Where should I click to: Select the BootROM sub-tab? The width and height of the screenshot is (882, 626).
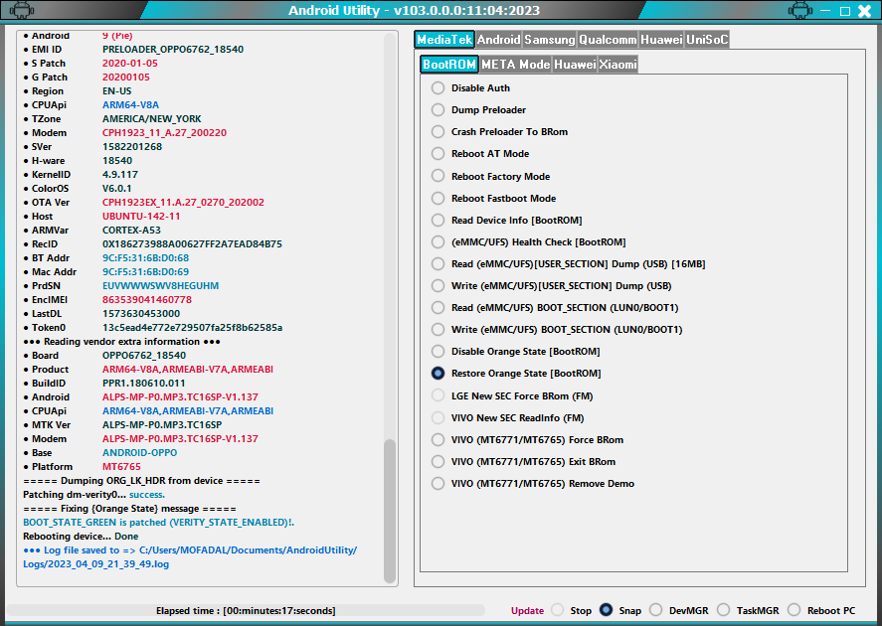(x=448, y=64)
